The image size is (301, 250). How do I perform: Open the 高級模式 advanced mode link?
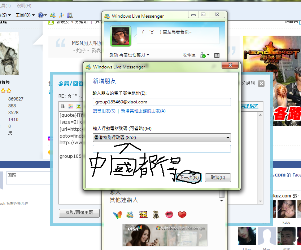tap(249, 106)
